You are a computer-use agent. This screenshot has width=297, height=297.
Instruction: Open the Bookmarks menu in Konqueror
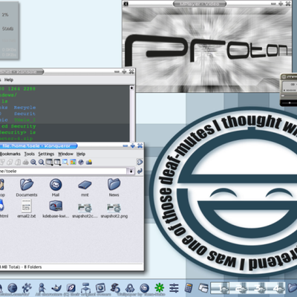click(10, 154)
